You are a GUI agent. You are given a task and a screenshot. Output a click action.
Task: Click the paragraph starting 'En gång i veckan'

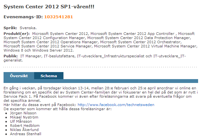click(97, 92)
